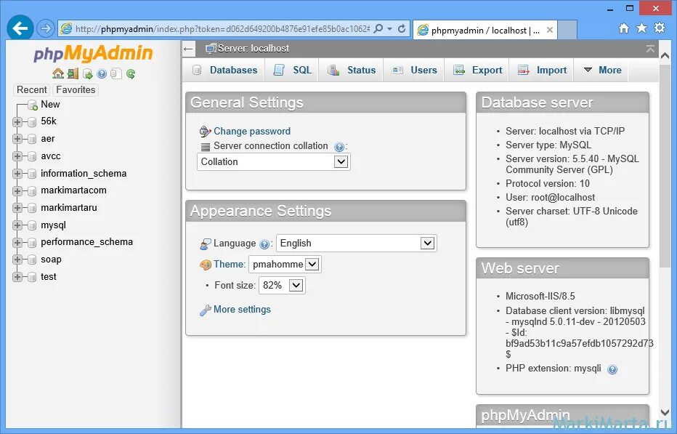Click the vertical scrollbar thumb
Screen dimensions: 677x434
tap(665, 165)
